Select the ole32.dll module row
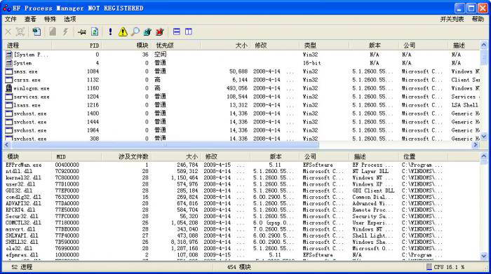This screenshot has height=274, width=491. tap(241, 248)
